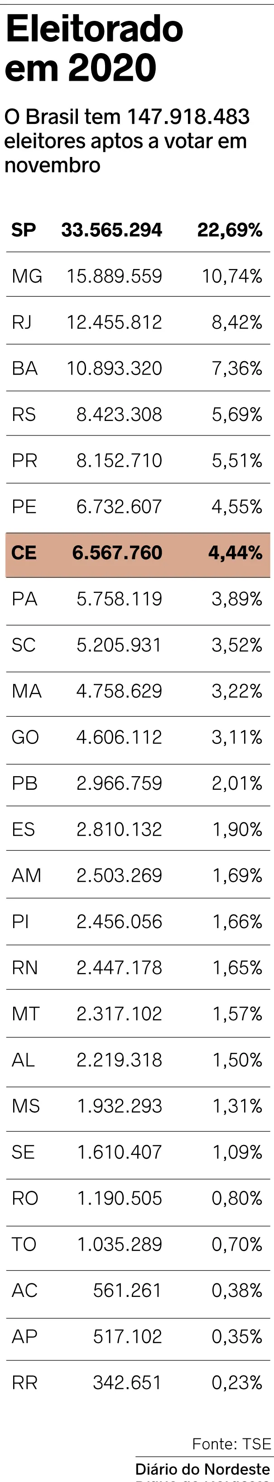Image resolution: width=274 pixels, height=1482 pixels.
Task: Click the "Eleitorado em 2020" title
Action: tap(94, 49)
